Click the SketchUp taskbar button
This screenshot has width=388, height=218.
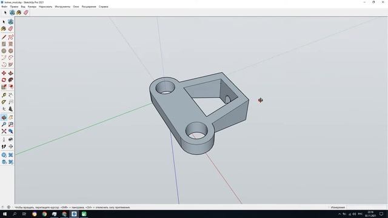[x=74, y=214]
